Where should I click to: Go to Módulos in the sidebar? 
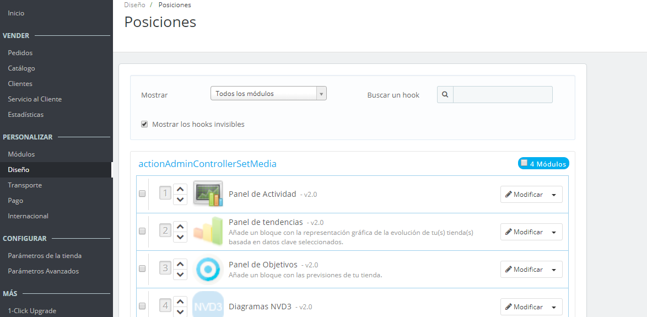pos(21,154)
